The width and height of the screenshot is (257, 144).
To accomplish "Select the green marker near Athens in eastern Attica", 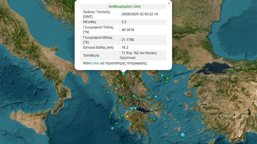I will [x=160, y=107].
